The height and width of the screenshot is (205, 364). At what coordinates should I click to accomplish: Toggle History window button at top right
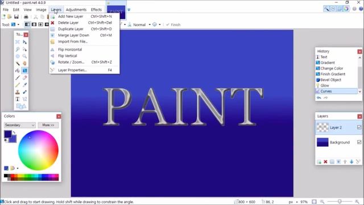coord(333,9)
